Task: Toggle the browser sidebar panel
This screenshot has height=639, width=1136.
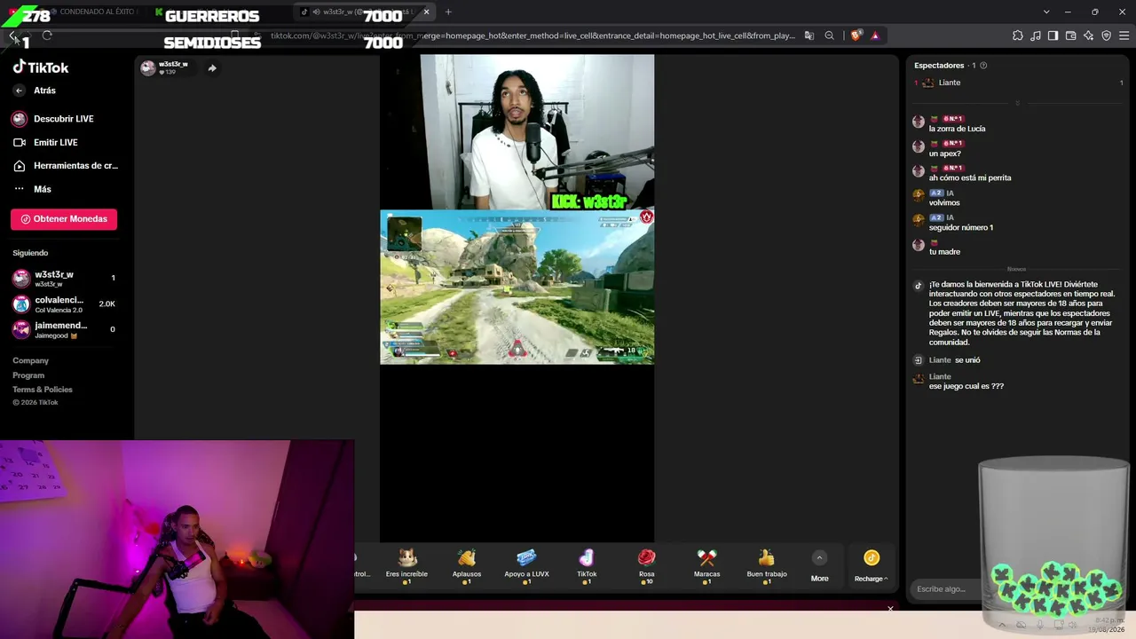Action: tap(1053, 35)
